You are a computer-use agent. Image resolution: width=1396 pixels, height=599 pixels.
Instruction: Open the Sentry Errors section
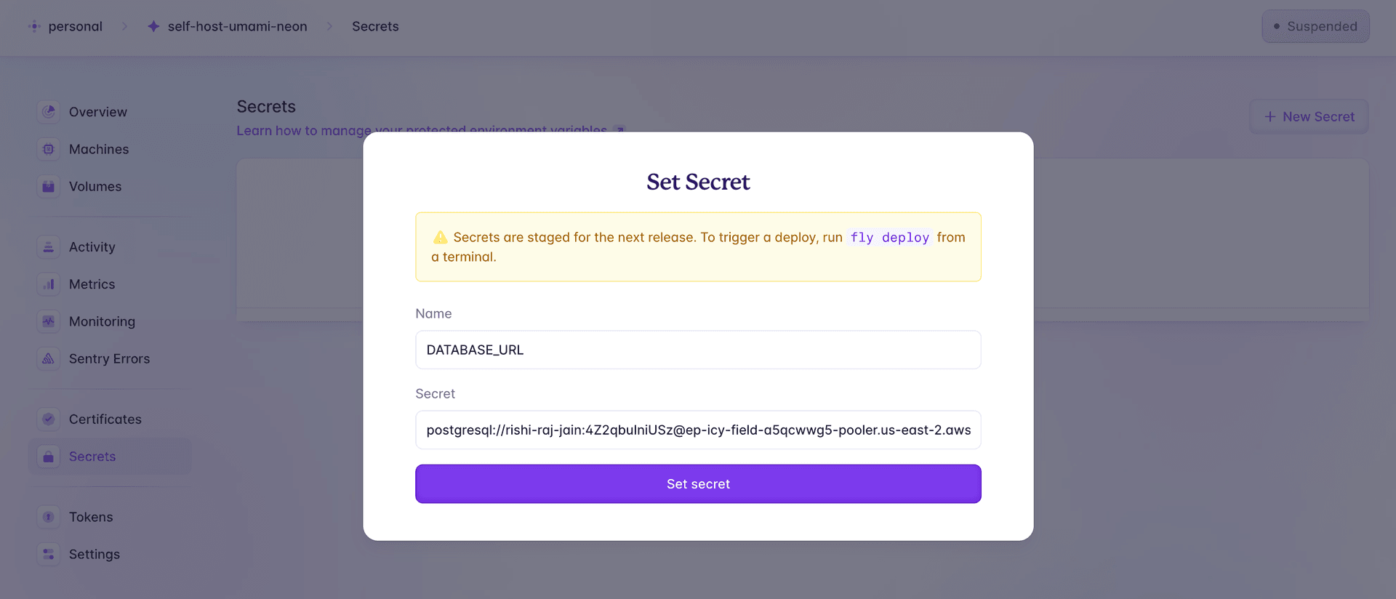tap(109, 358)
